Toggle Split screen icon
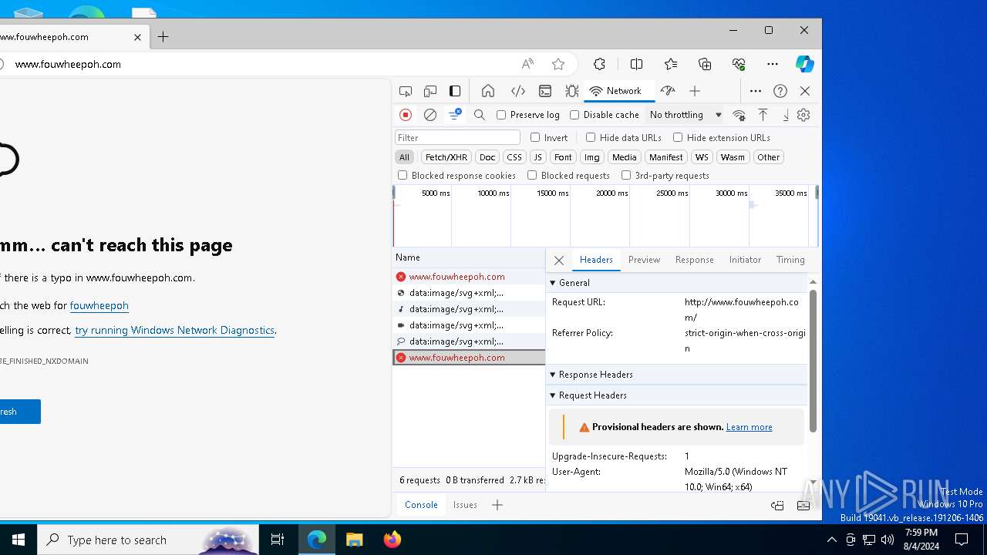This screenshot has width=987, height=555. click(636, 64)
